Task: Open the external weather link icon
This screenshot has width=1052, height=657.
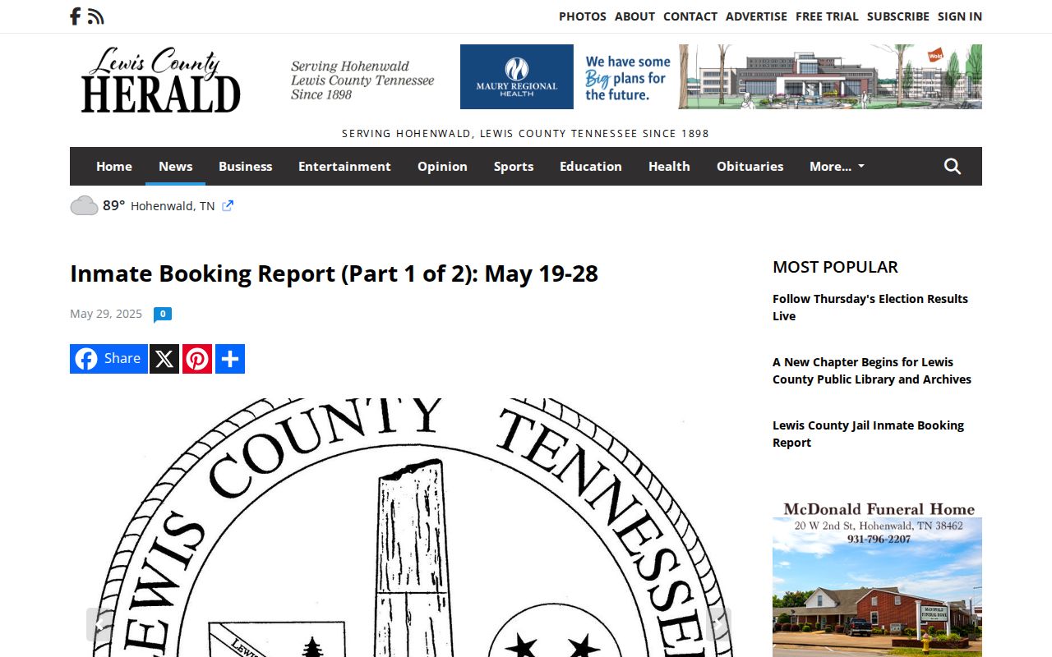Action: coord(228,206)
